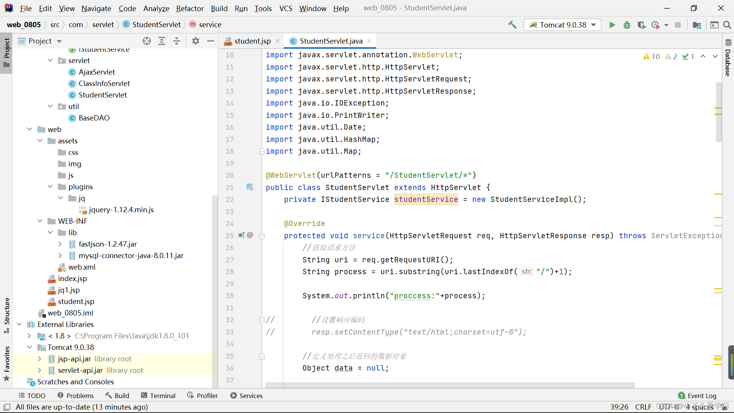
Task: Run with coverage icon in toolbar
Action: click(x=641, y=25)
